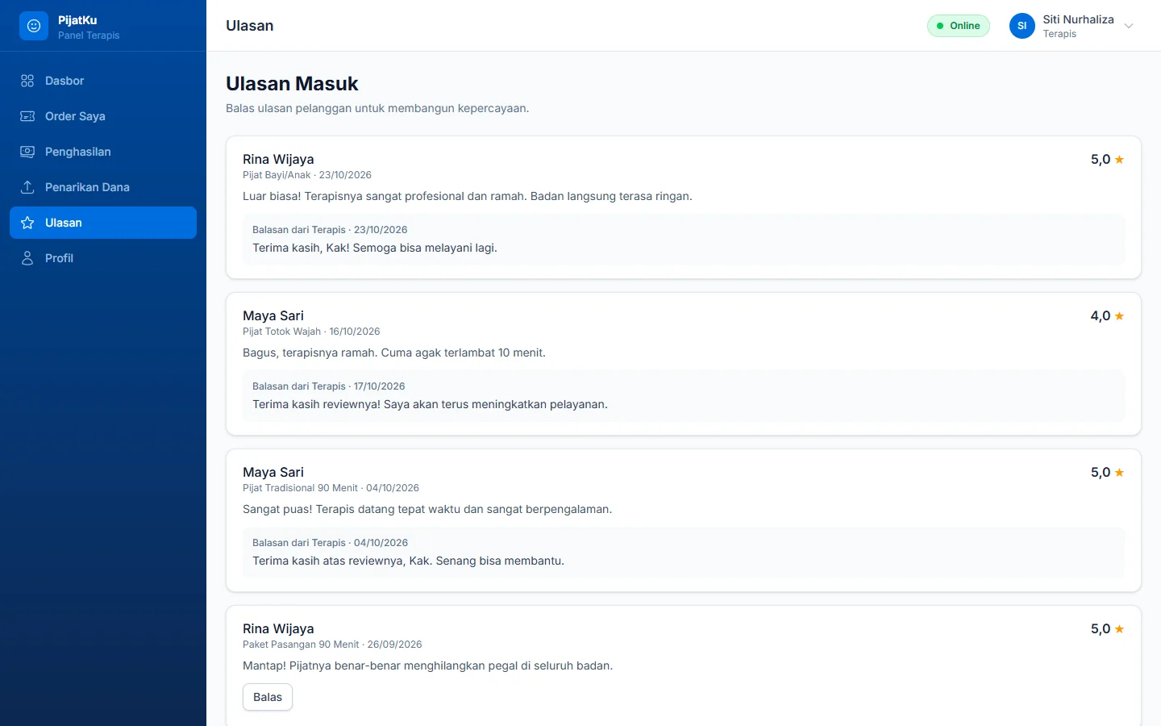1161x726 pixels.
Task: Click the SI avatar circle
Action: pos(1022,26)
